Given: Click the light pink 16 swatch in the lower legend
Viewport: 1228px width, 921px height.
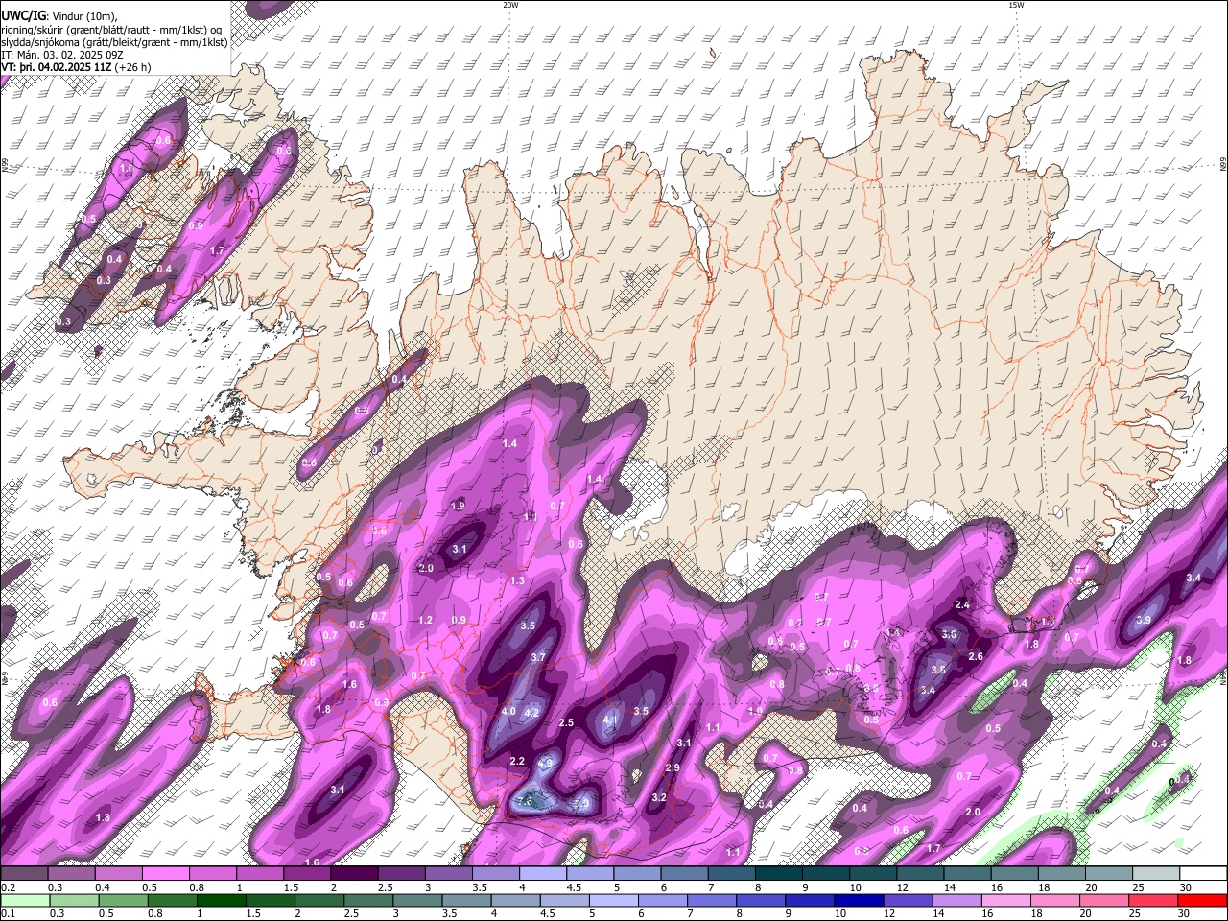Looking at the screenshot, I should coord(1006,900).
